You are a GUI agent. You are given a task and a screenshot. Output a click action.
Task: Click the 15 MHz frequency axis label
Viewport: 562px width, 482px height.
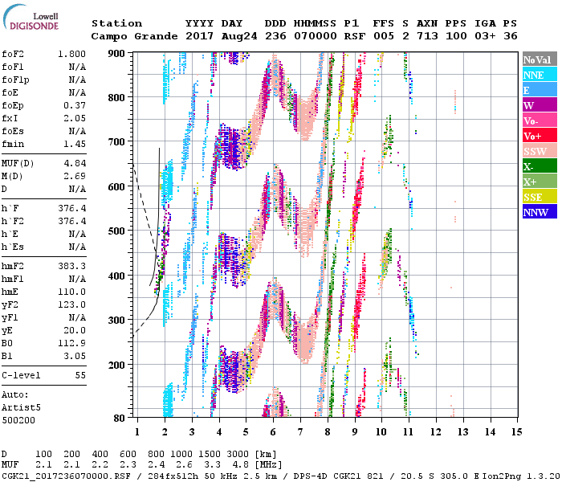tap(517, 432)
